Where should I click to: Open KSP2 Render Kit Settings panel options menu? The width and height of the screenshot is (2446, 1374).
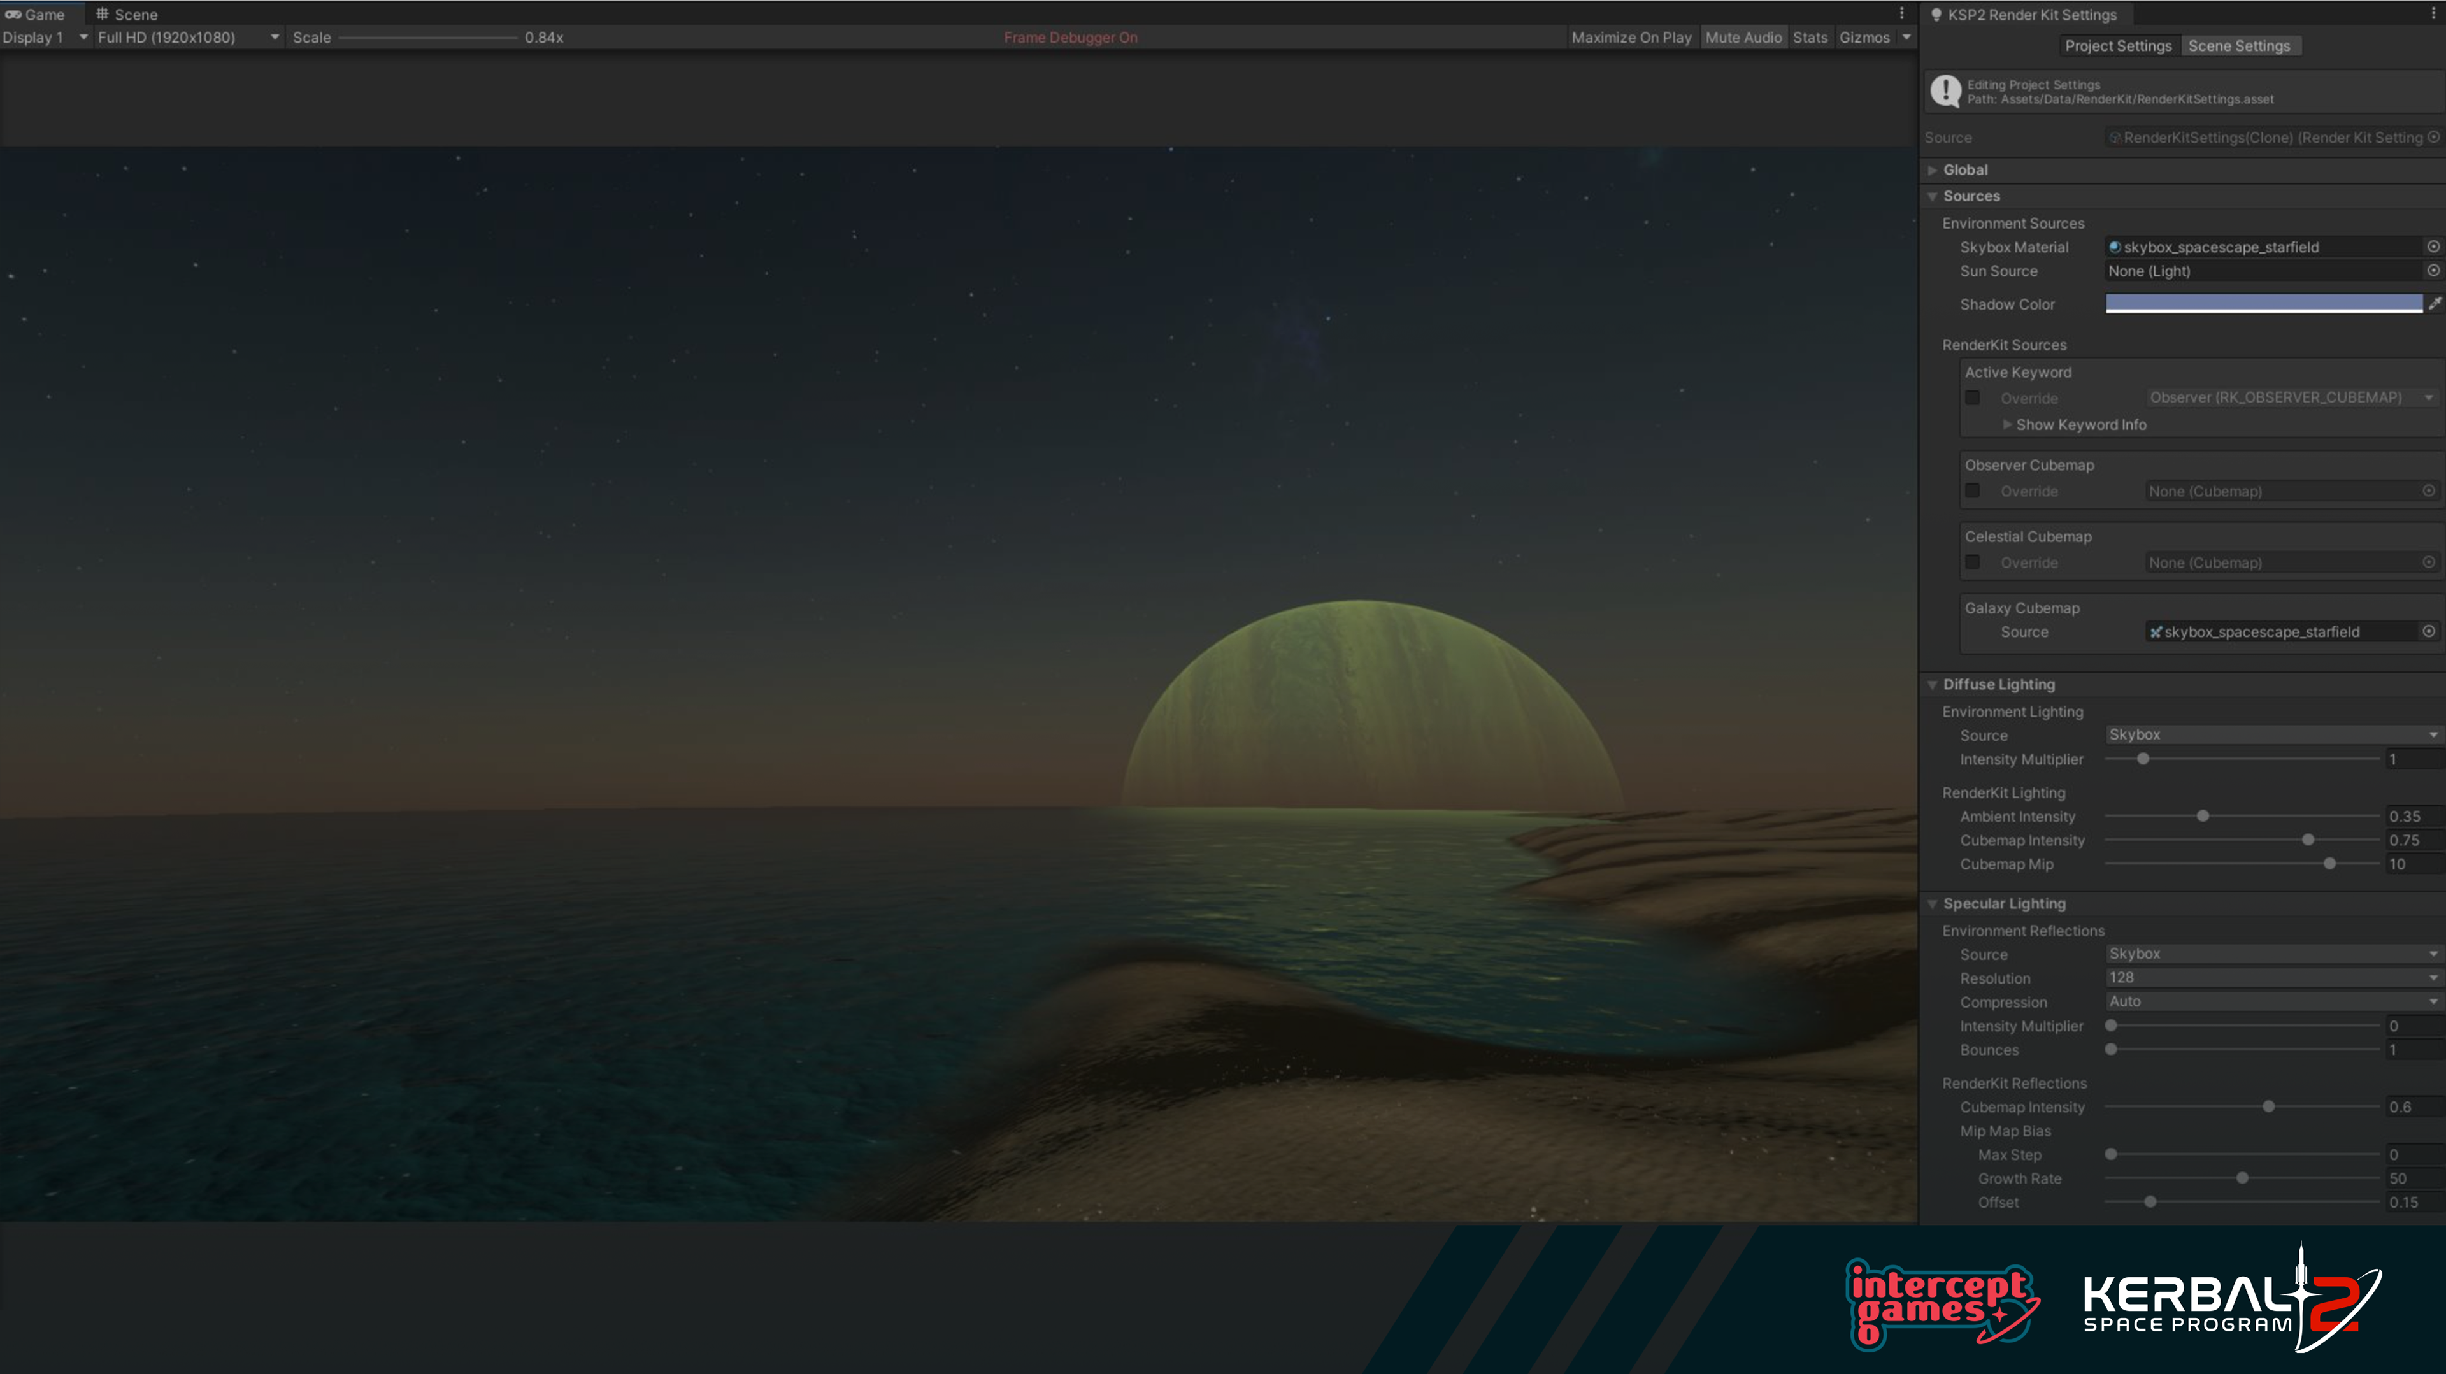2434,14
